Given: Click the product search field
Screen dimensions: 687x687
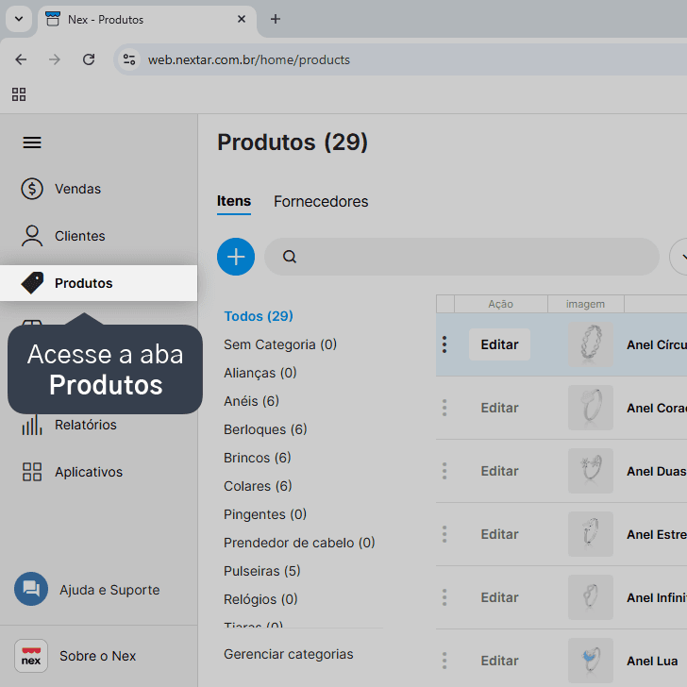Looking at the screenshot, I should pos(461,257).
